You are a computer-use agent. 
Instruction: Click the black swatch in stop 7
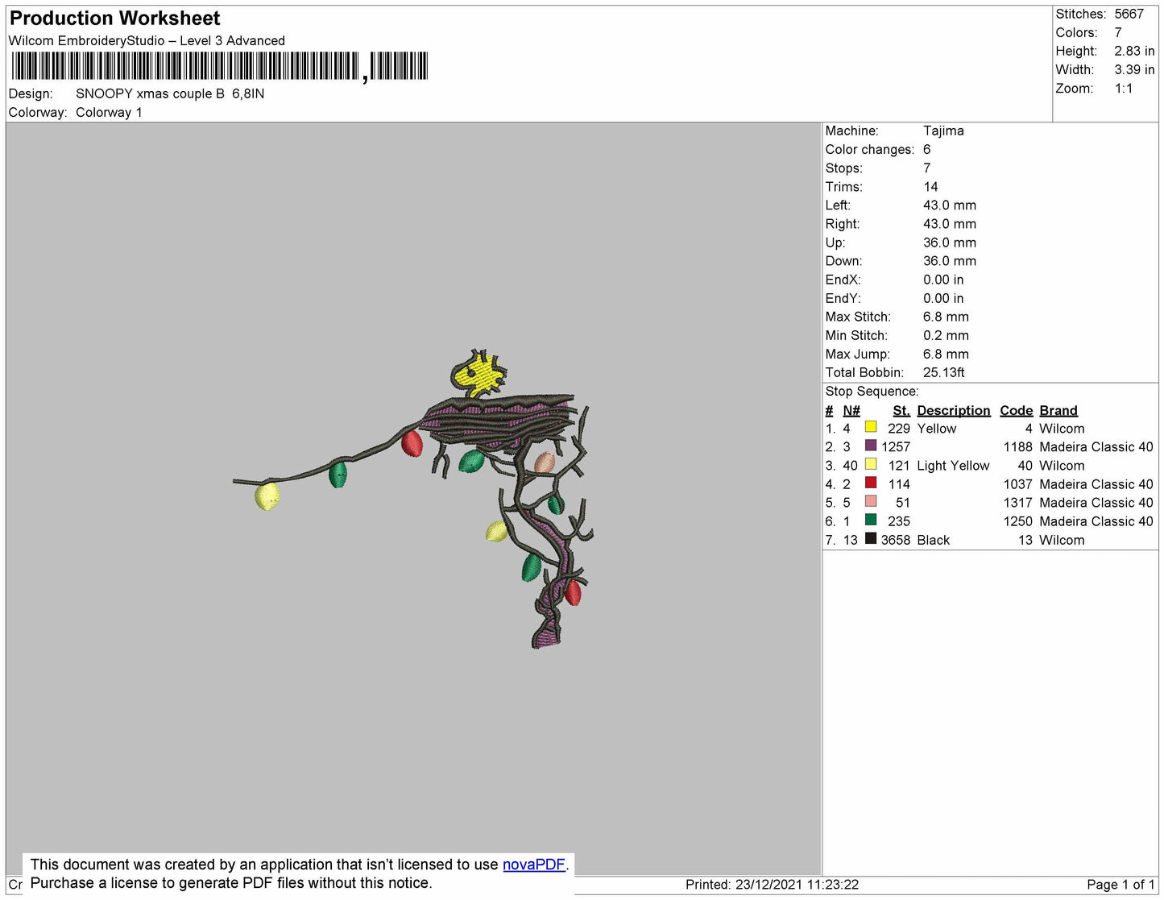[x=871, y=538]
